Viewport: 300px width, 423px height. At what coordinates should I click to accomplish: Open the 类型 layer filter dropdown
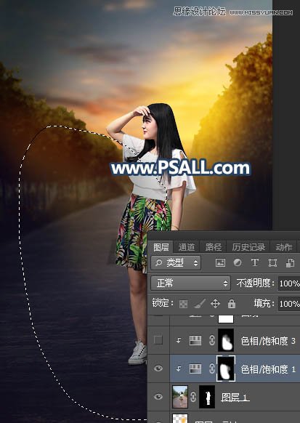(176, 263)
